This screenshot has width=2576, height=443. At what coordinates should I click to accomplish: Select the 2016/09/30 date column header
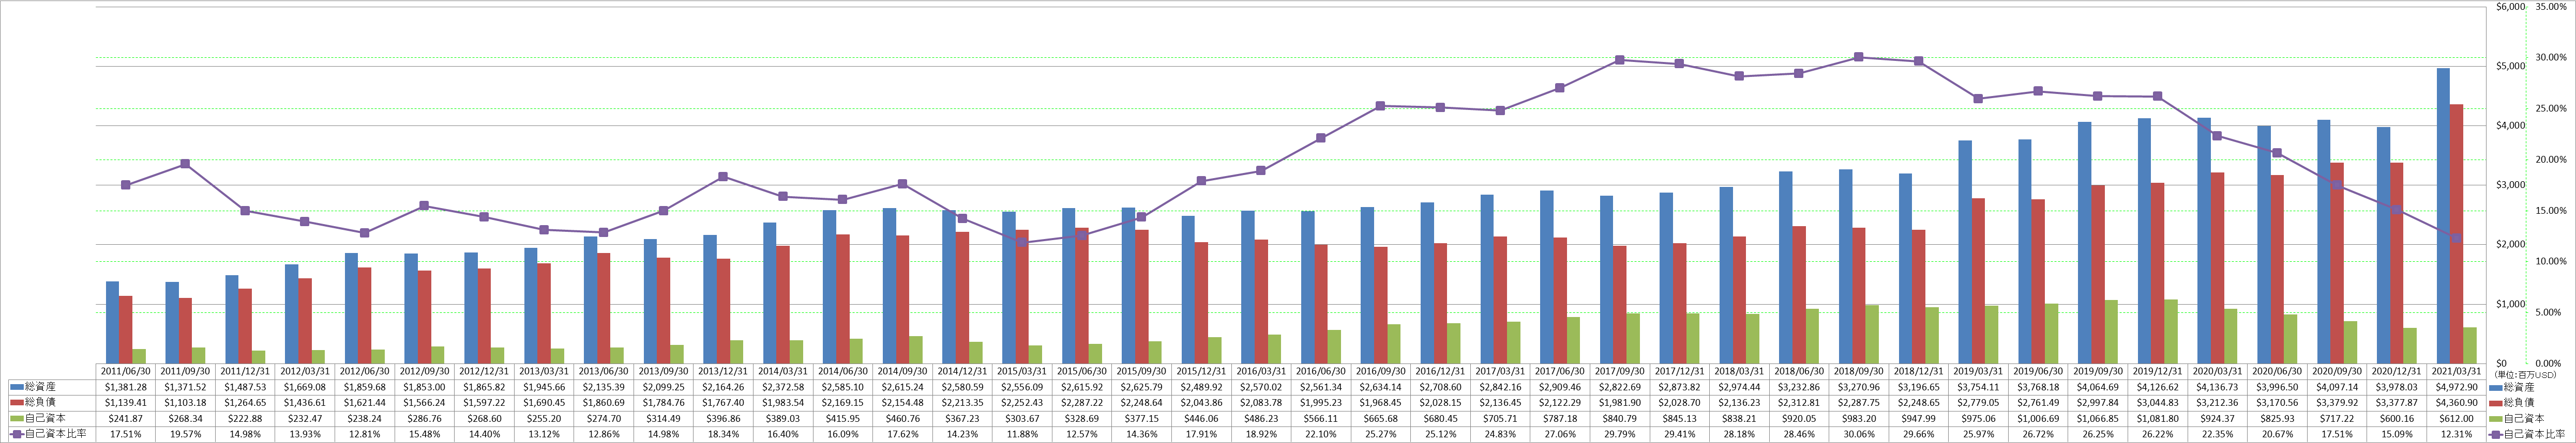[x=1381, y=370]
